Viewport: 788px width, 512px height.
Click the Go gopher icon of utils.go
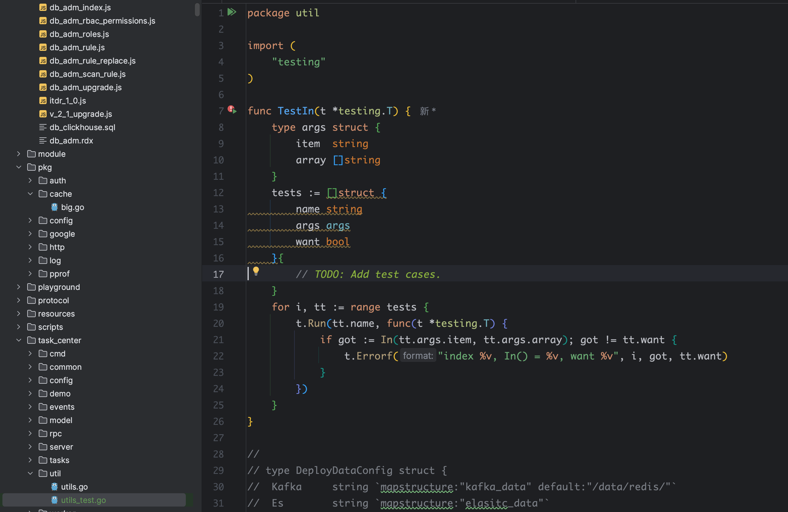54,487
